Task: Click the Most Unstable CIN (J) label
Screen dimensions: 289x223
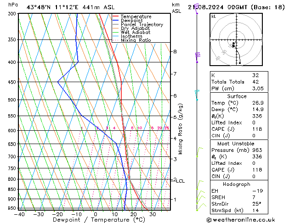Action: click(x=221, y=177)
